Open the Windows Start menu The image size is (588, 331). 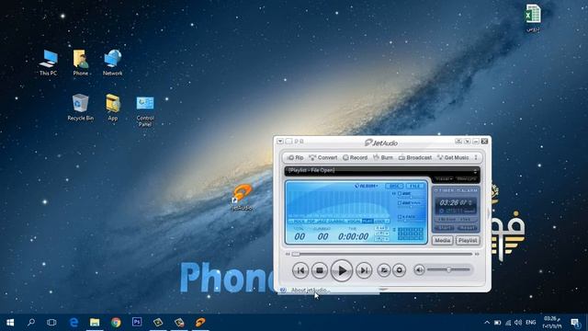tap(10, 323)
